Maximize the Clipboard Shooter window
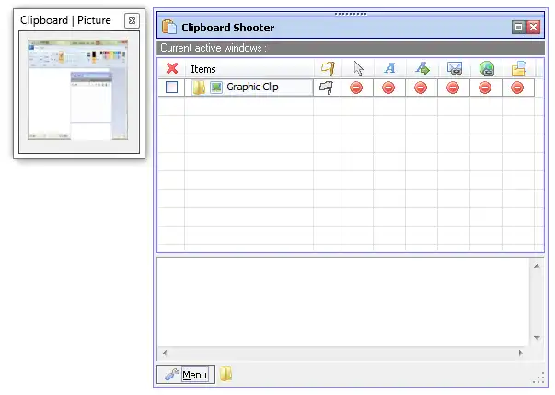 [x=518, y=28]
